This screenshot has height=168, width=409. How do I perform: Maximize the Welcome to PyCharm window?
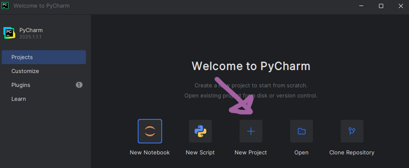[381, 6]
